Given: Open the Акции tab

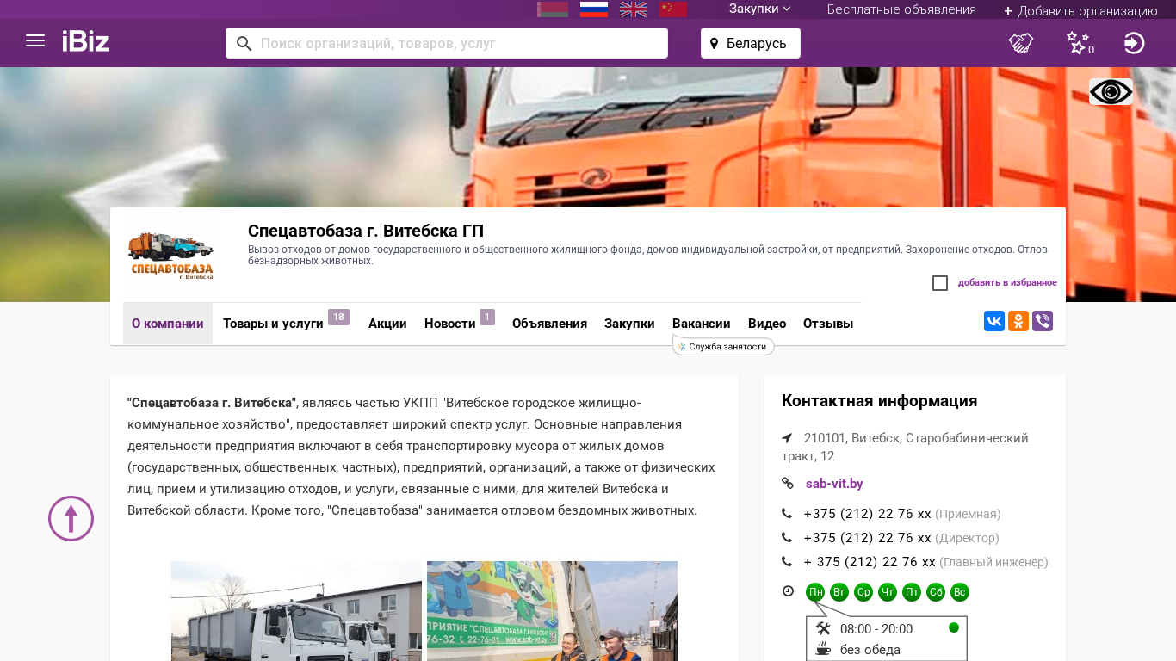Looking at the screenshot, I should (387, 324).
